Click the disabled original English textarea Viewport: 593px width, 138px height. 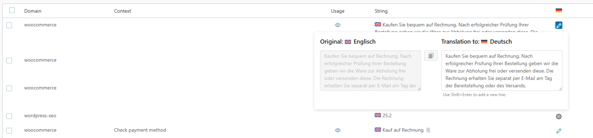click(x=370, y=70)
